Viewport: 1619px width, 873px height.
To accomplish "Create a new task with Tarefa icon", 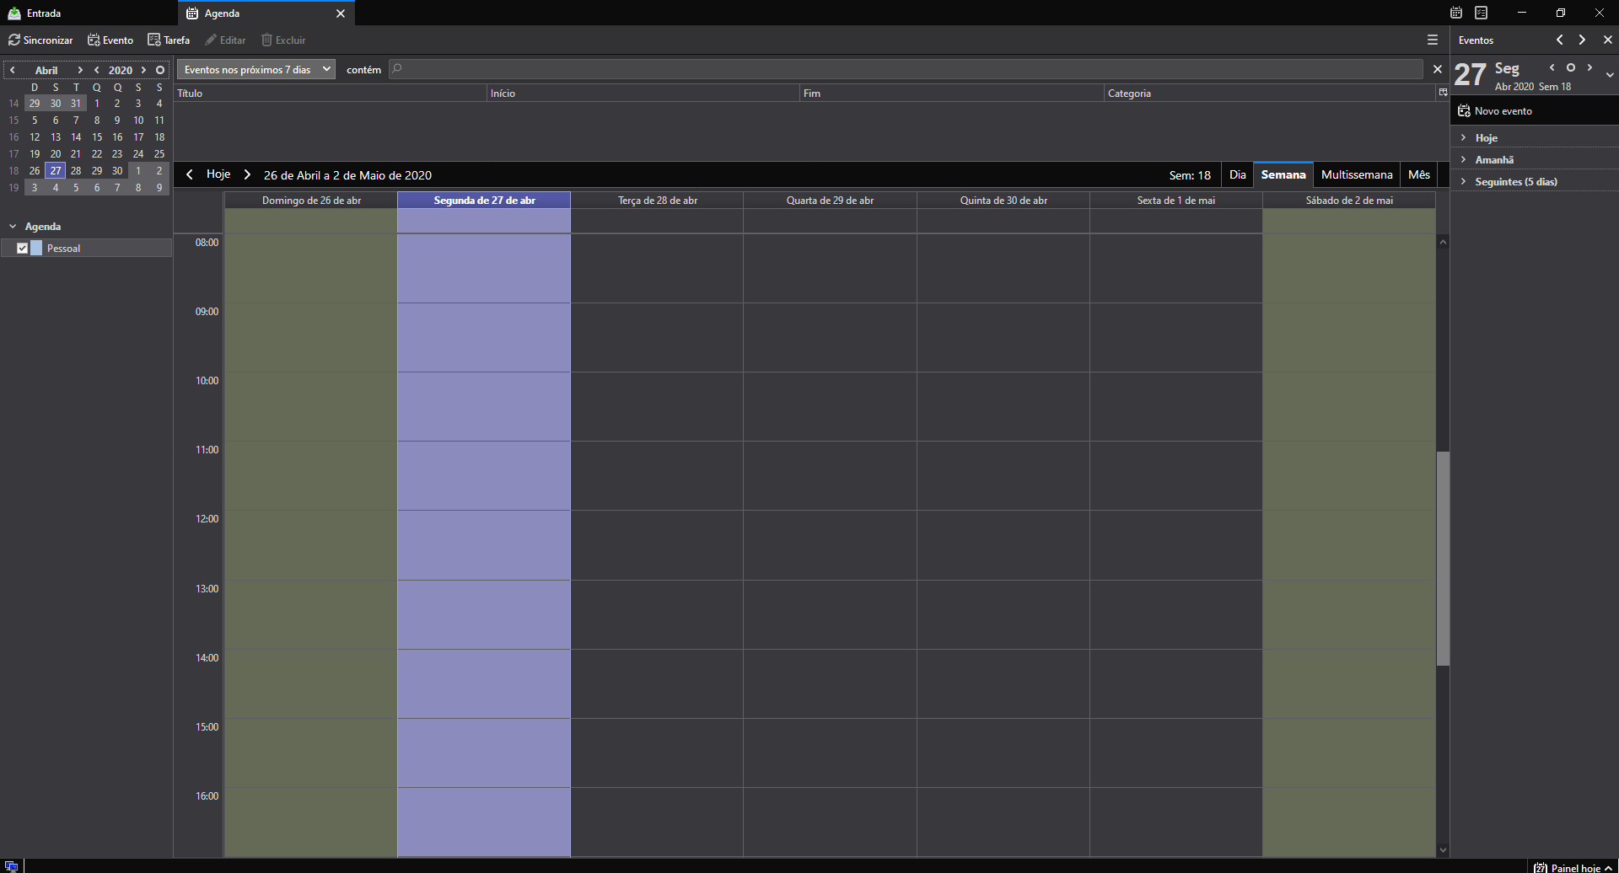I will 153,40.
